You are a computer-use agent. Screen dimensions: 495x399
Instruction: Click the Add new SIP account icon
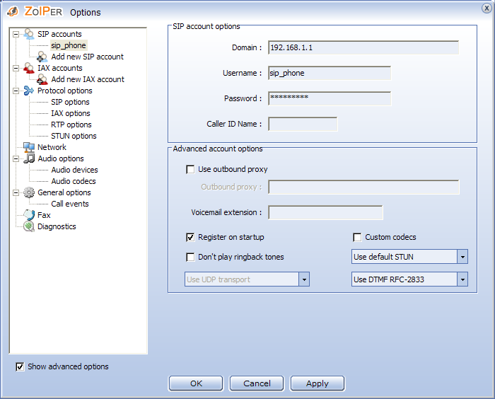42,57
